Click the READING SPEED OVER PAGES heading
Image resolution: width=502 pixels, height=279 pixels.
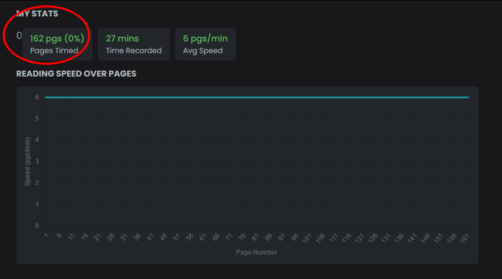[x=76, y=74]
